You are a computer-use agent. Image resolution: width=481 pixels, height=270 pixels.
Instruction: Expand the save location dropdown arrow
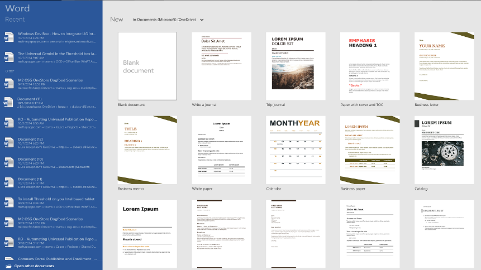point(202,20)
